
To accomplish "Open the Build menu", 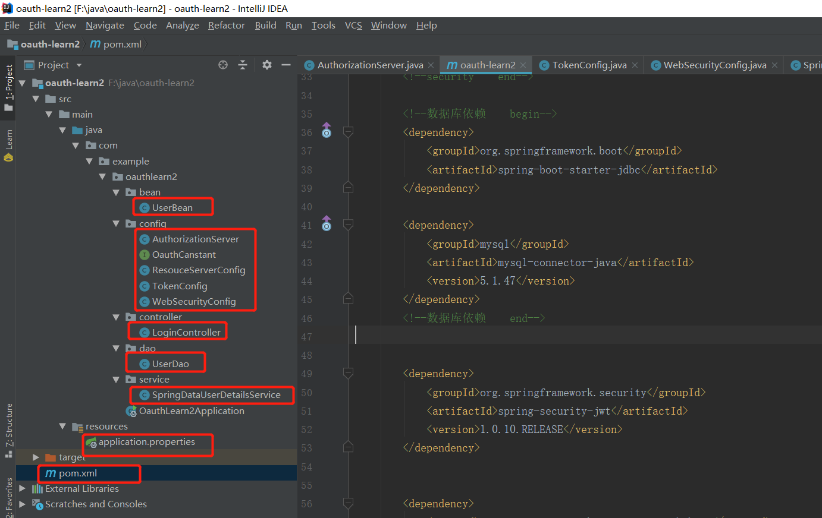I will pyautogui.click(x=265, y=25).
